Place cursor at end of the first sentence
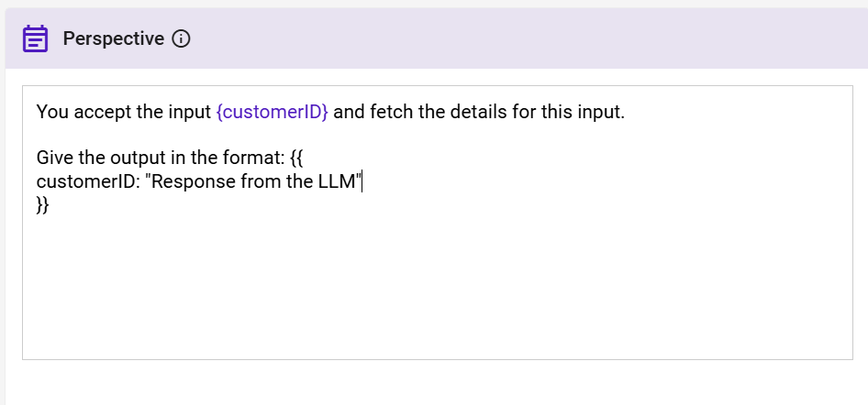 (626, 113)
